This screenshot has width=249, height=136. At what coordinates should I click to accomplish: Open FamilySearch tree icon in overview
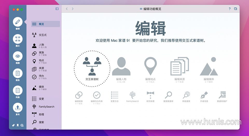(x=133, y=97)
